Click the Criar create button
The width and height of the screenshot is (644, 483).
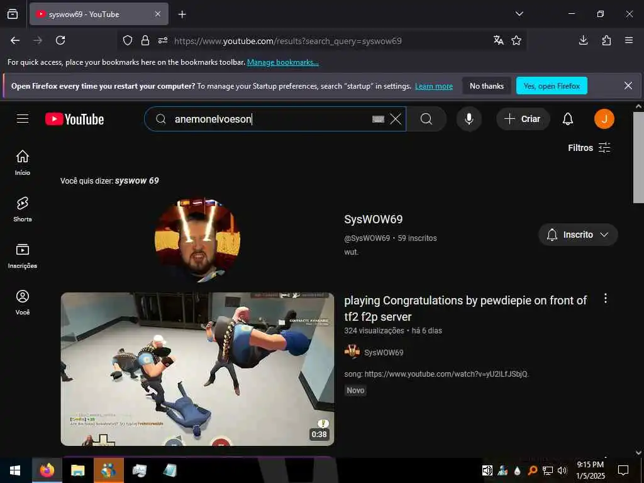pyautogui.click(x=523, y=119)
